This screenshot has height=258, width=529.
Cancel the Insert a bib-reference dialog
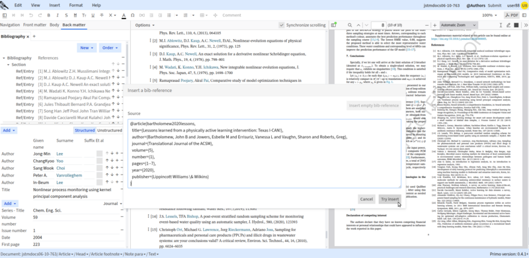(366, 199)
